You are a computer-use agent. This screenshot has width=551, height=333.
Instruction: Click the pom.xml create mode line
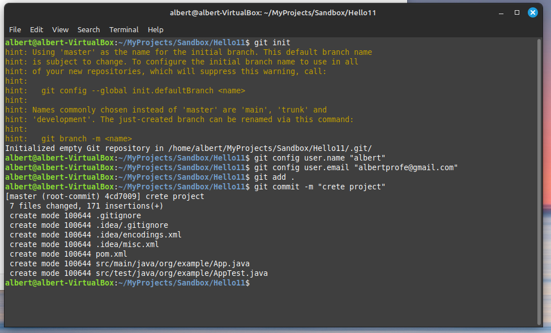coord(68,254)
